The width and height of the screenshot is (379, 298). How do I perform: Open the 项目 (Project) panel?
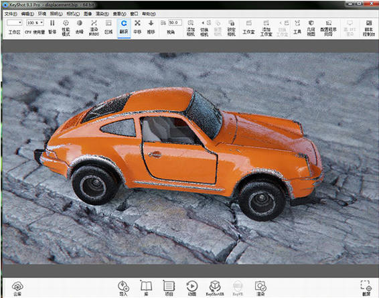pos(169,289)
